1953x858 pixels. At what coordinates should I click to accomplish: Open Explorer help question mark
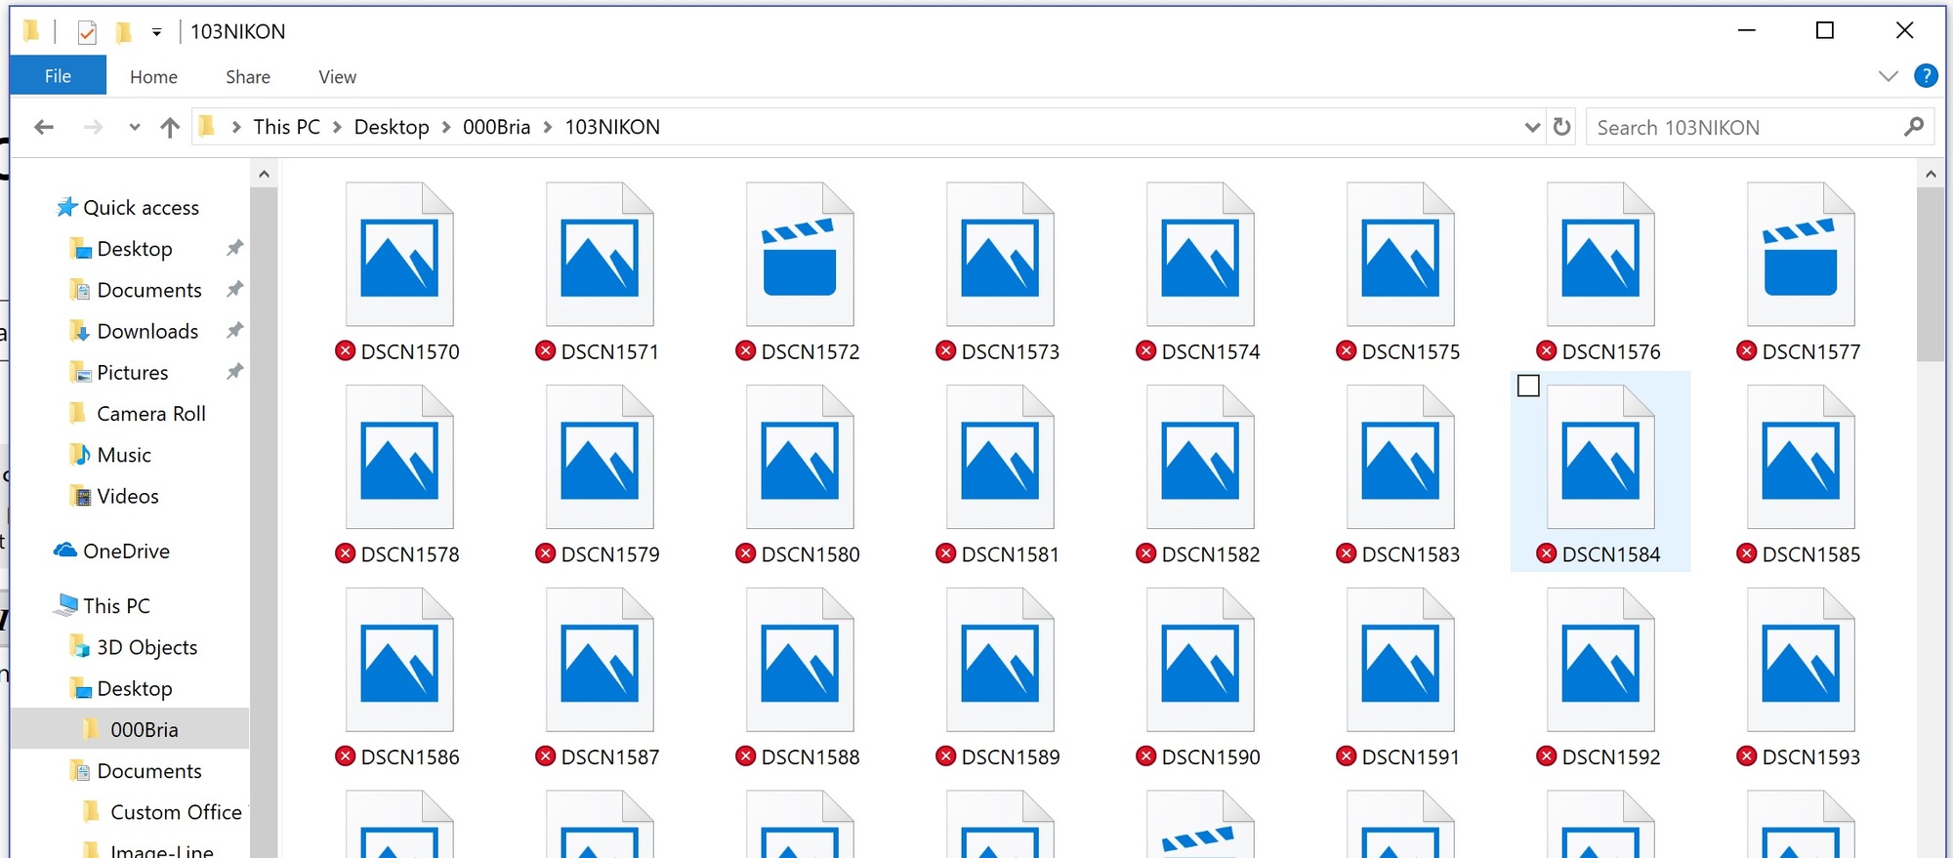coord(1926,75)
